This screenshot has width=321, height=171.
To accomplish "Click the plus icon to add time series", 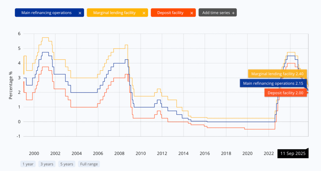I will (233, 13).
